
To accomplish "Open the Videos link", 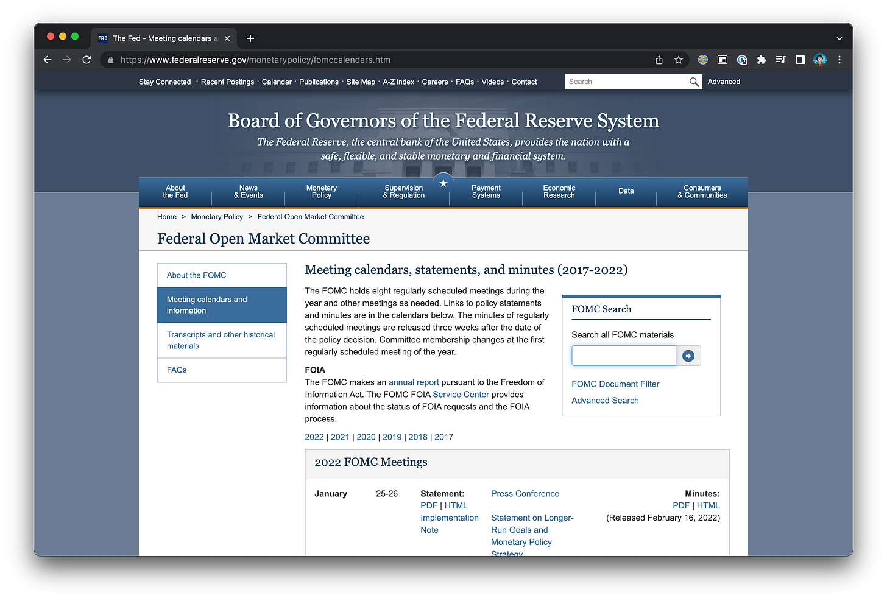I will [x=493, y=82].
